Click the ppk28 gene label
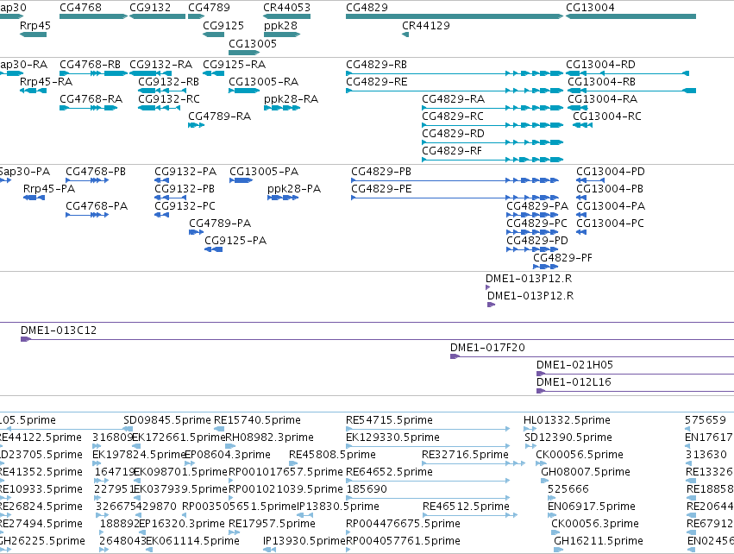This screenshot has width=734, height=554. coord(280,25)
